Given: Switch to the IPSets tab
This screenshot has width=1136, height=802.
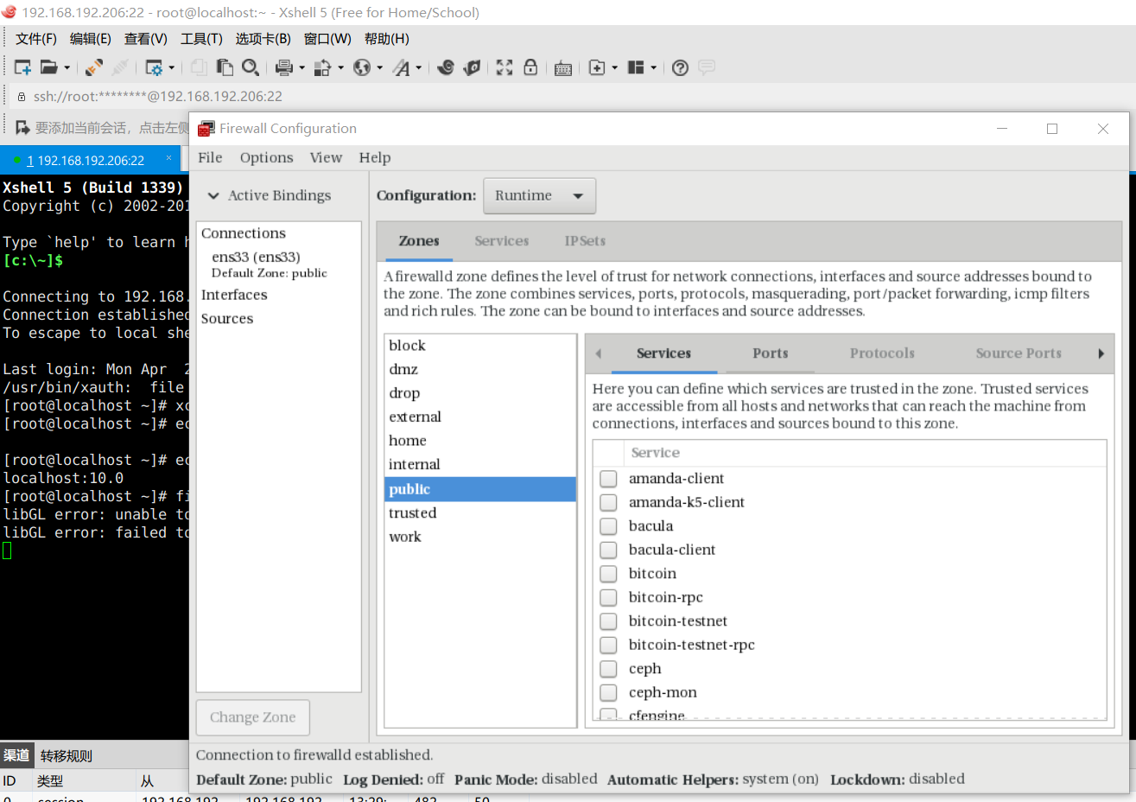Looking at the screenshot, I should click(x=585, y=241).
